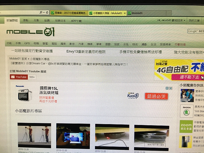Image resolution: width=204 pixels, height=153 pixels.
Task: Click the 國際牌15L蒸氣烘烤爐 ad text
Action: tap(49, 90)
